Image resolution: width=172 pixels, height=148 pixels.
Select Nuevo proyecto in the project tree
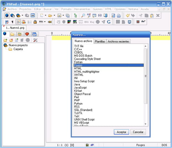18,45
